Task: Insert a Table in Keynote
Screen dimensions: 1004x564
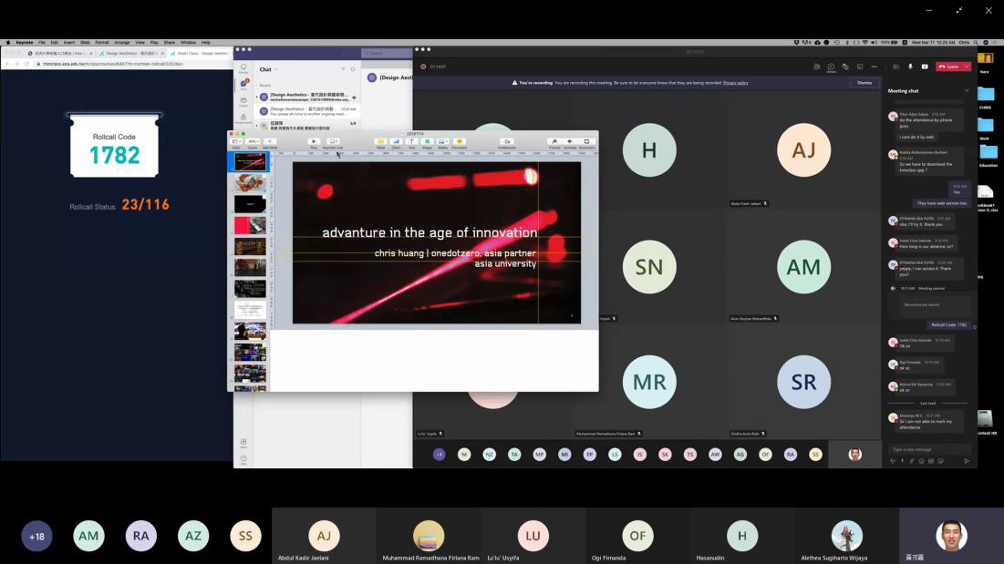Action: coord(380,143)
